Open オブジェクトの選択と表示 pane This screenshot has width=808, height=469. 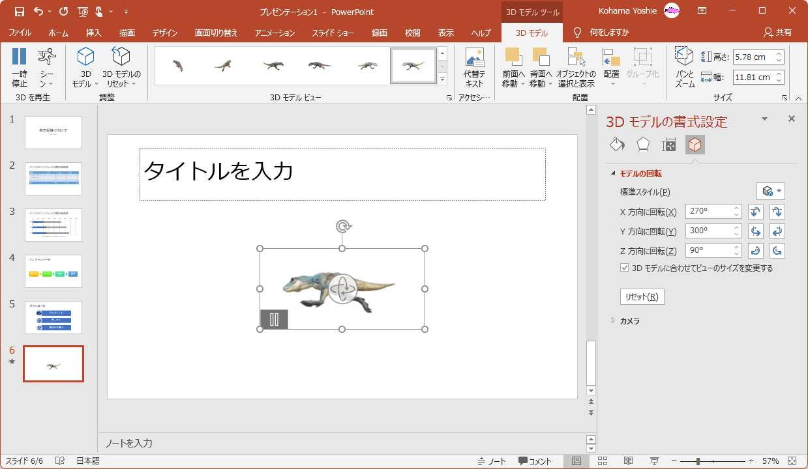576,67
